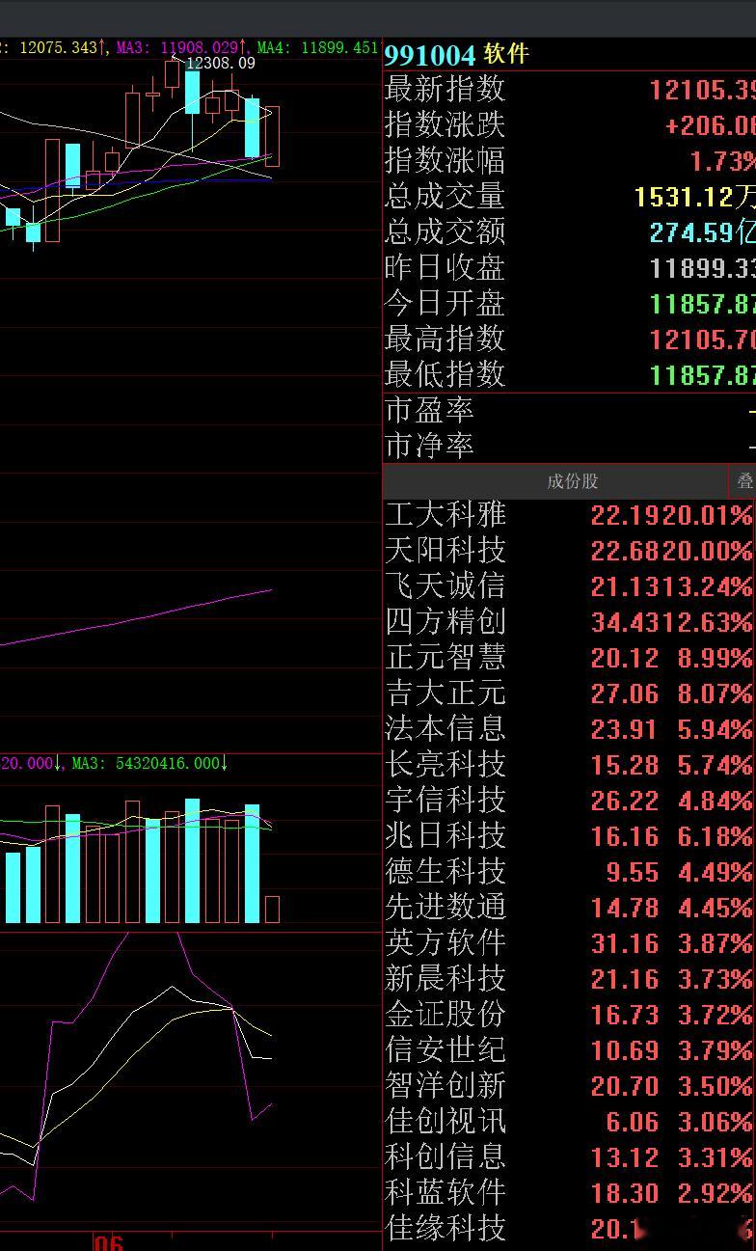Open 信安世纪 from constituents
Screen dimensions: 756x1251
pyautogui.click(x=569, y=1050)
